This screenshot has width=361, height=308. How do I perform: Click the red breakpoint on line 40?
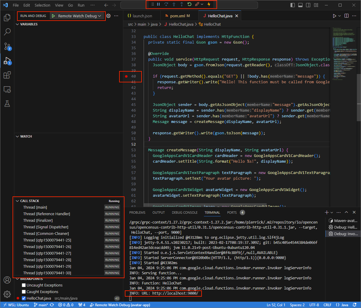(127, 76)
